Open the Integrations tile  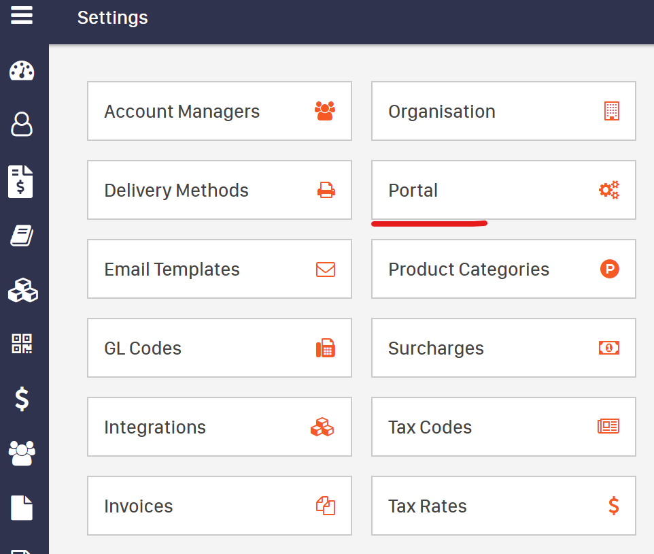(219, 427)
